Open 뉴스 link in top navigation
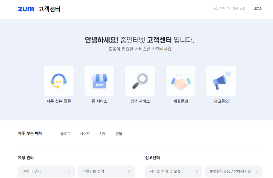 coord(215,8)
